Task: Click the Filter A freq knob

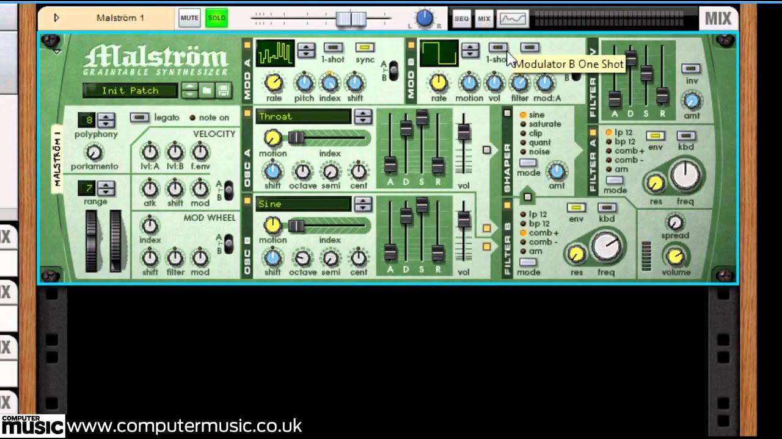Action: pos(685,176)
